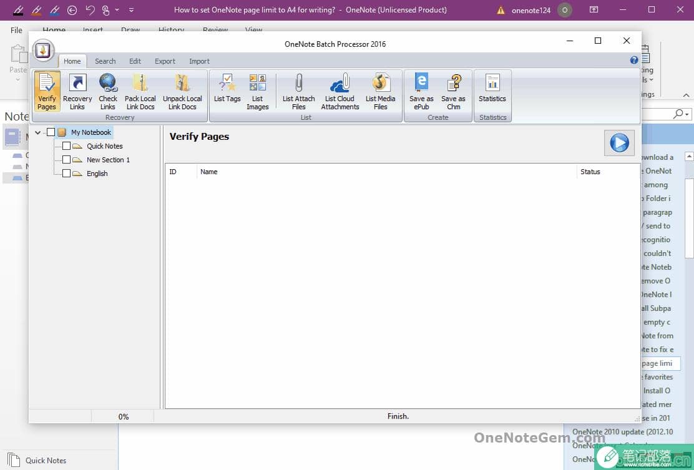The image size is (694, 470).
Task: Open Recovery Links tool
Action: pos(77,92)
